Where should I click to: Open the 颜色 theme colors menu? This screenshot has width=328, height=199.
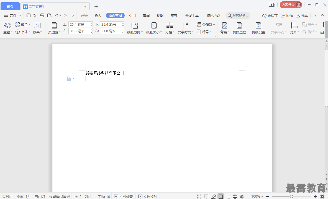pyautogui.click(x=23, y=25)
